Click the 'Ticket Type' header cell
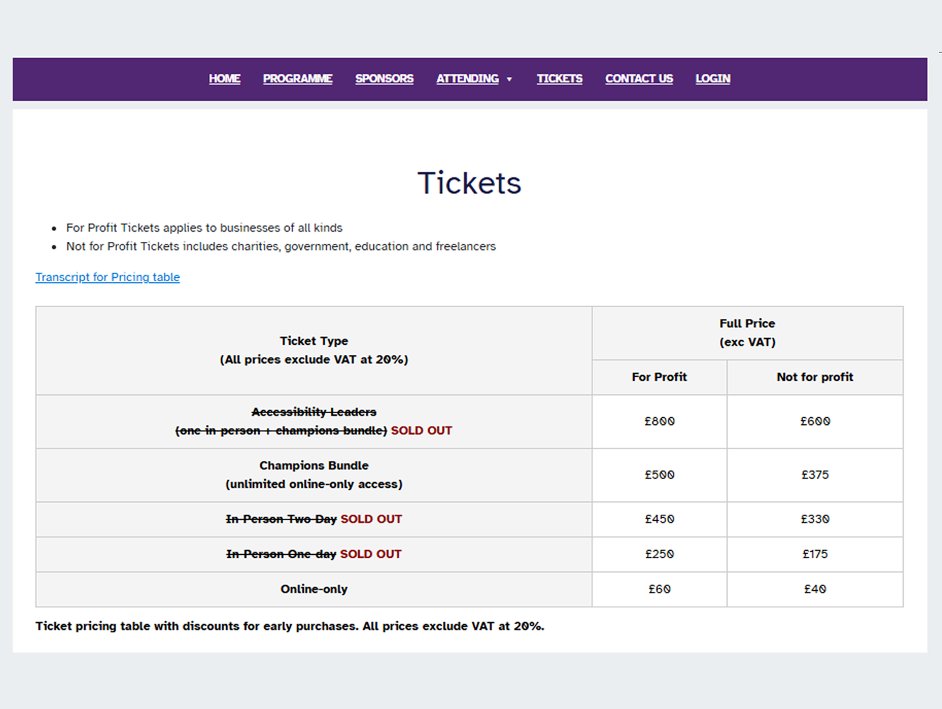The height and width of the screenshot is (709, 942). (x=314, y=351)
